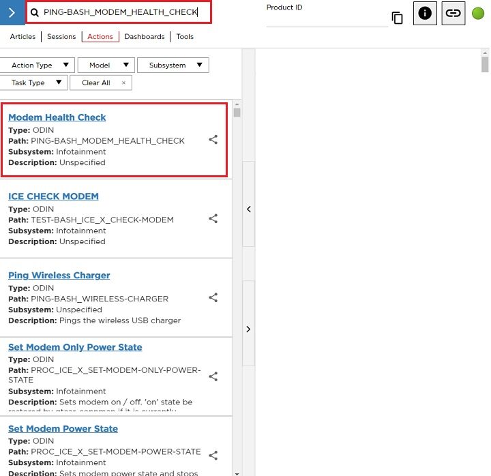Click the blue sidebar expand arrow

[12, 12]
